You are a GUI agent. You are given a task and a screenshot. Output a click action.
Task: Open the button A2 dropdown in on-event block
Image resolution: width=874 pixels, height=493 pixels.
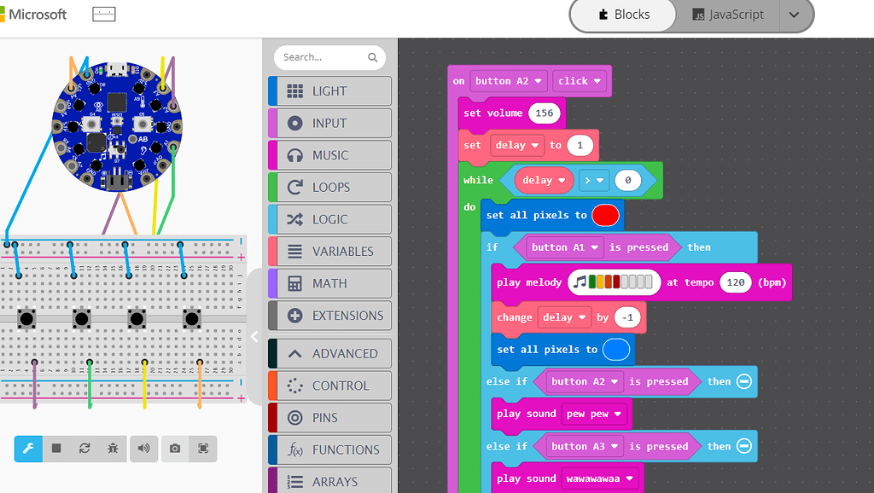[x=509, y=81]
